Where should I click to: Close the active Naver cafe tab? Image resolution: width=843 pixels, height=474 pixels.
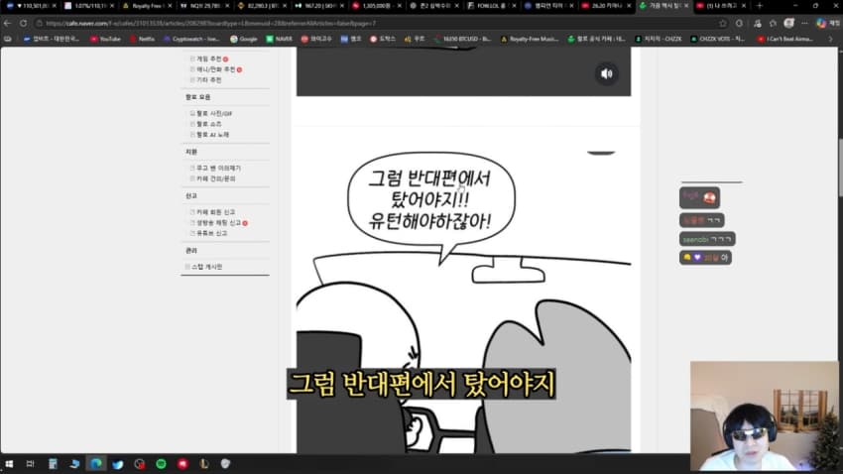pos(686,5)
